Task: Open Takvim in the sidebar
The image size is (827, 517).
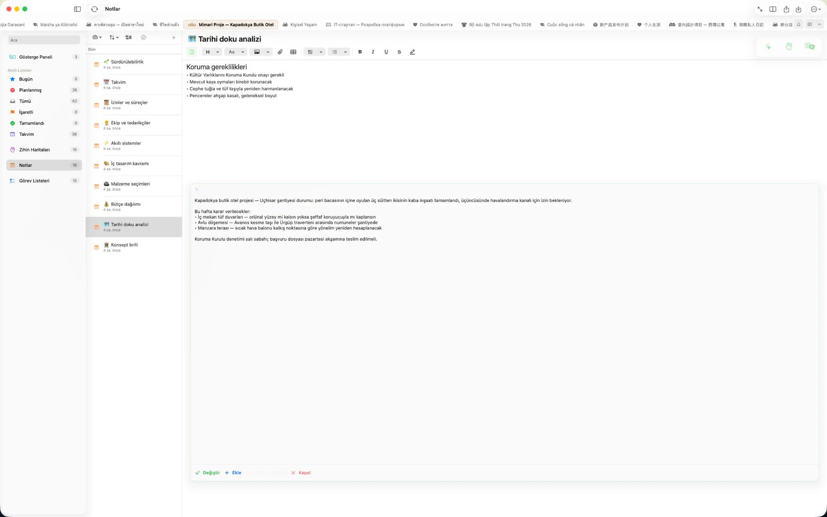Action: [x=44, y=134]
